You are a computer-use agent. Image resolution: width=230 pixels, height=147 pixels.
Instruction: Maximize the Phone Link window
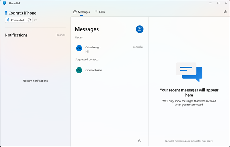point(218,3)
